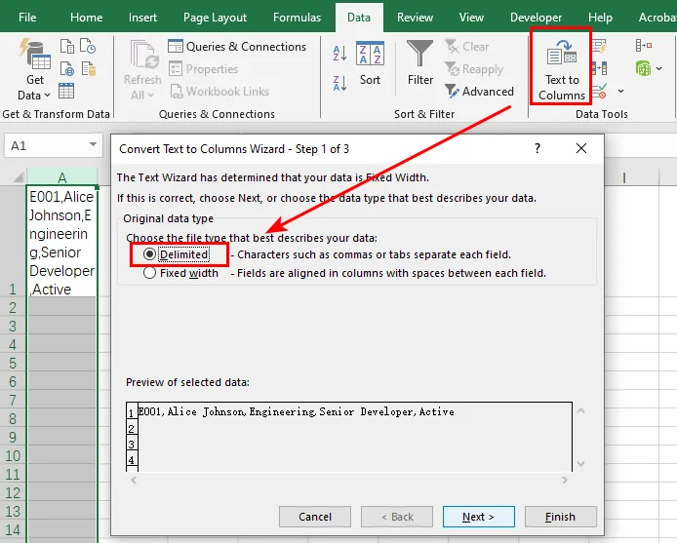Click the Reapply filter command
Viewport: 677px width, 543px height.
pyautogui.click(x=474, y=69)
